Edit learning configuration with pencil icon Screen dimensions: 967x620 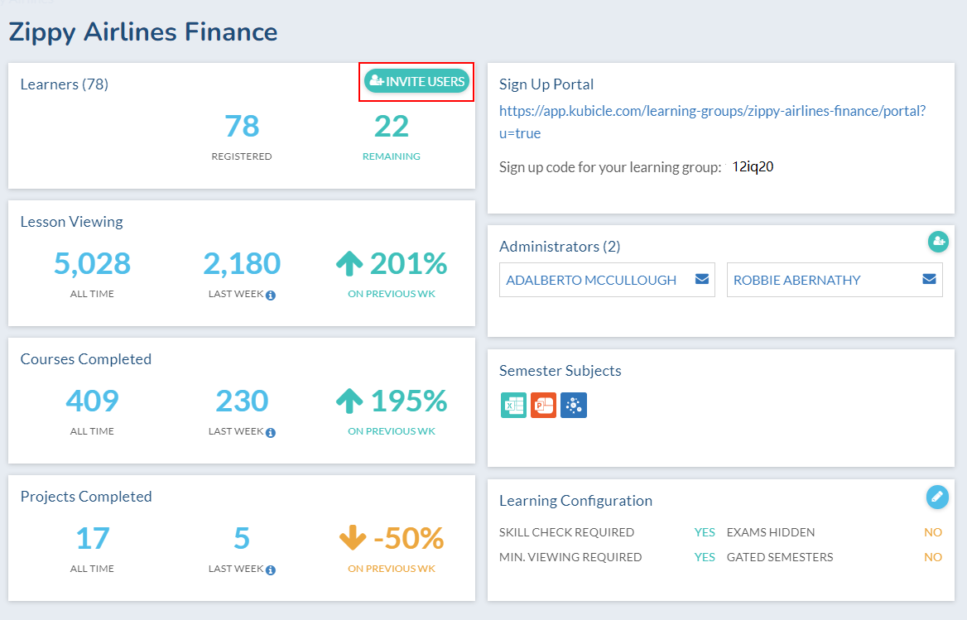point(937,497)
